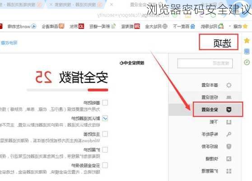
Task: Expand the 收藏 dropdown arrow in bookmarks bar
Action: pyautogui.click(x=230, y=26)
